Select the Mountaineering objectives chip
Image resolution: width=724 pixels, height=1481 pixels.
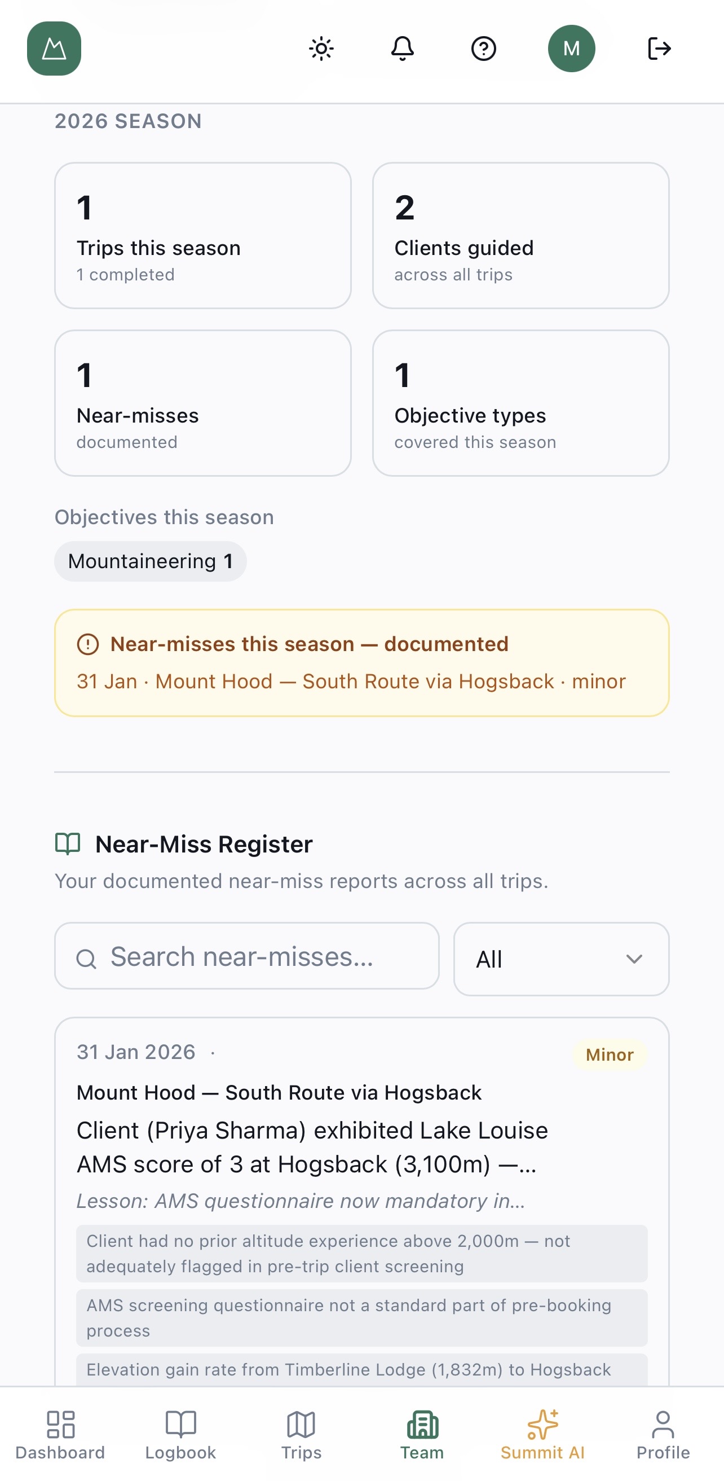151,561
